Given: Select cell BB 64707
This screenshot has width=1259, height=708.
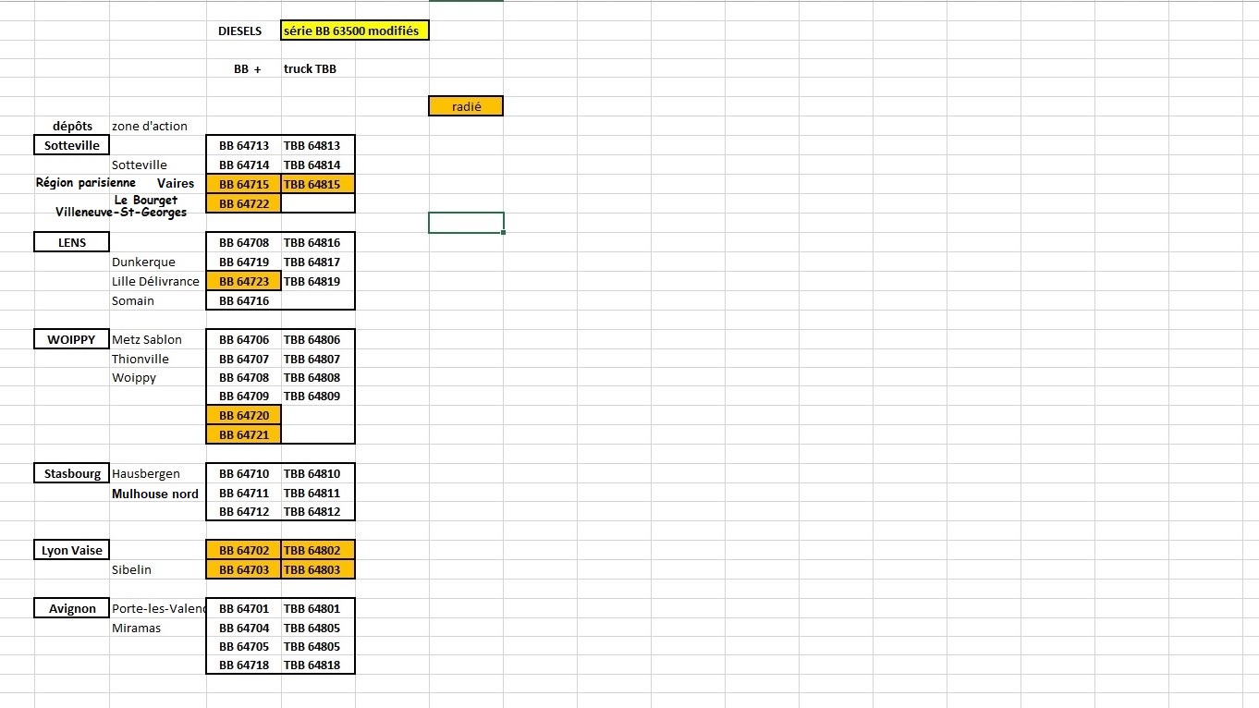Looking at the screenshot, I should pos(244,359).
